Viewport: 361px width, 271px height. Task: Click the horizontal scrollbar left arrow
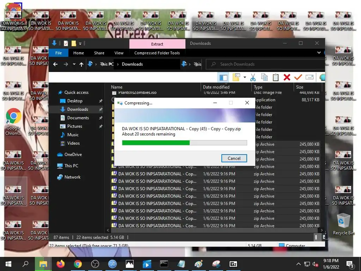pyautogui.click(x=108, y=230)
